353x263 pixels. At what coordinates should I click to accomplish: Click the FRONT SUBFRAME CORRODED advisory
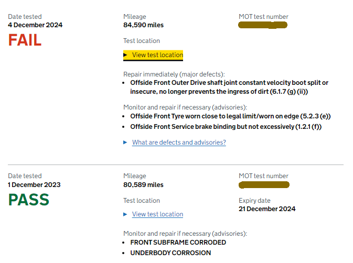pyautogui.click(x=178, y=243)
